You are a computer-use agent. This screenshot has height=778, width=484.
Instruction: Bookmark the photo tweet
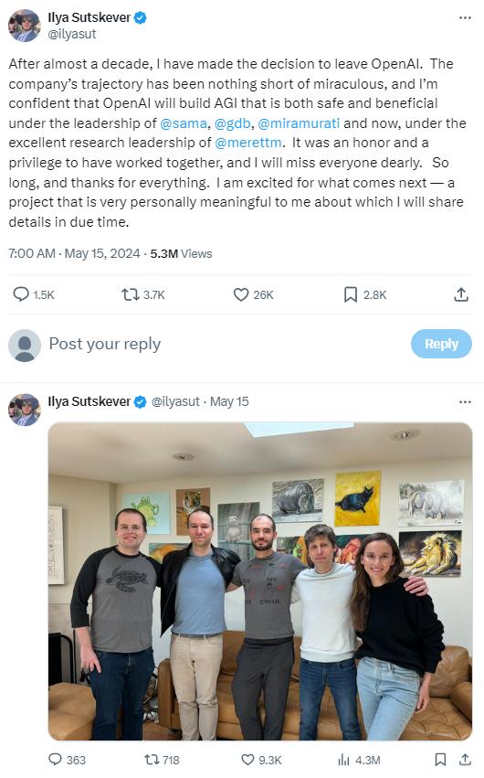(440, 759)
